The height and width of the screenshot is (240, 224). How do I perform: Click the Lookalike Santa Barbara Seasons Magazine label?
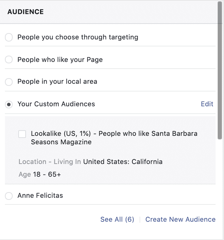[x=114, y=138]
